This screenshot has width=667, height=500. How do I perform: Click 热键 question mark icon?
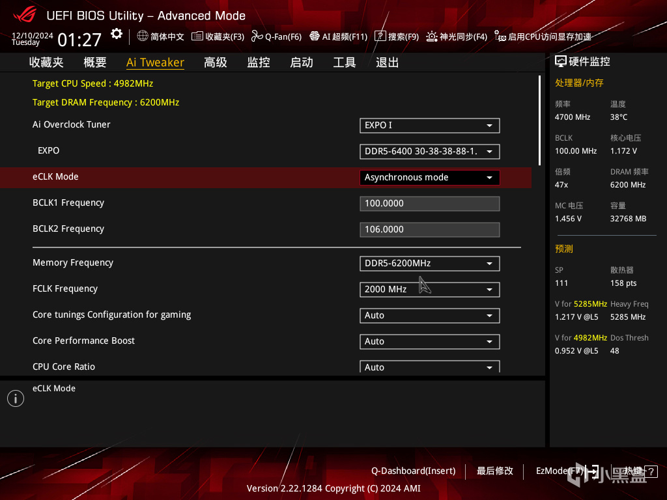coord(651,471)
